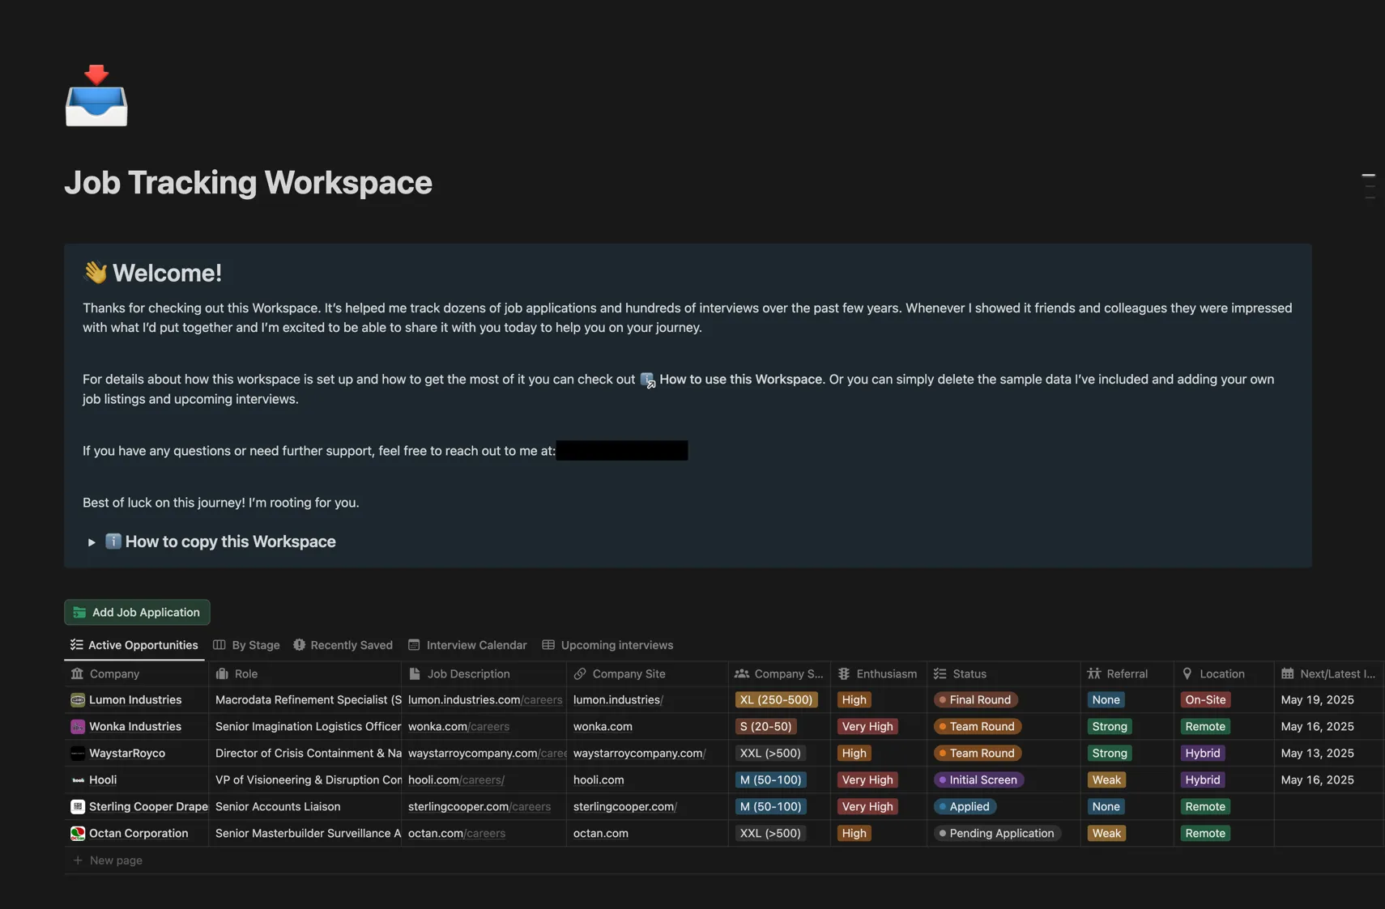Click the Status column header
Viewport: 1385px width, 909px height.
click(1004, 673)
